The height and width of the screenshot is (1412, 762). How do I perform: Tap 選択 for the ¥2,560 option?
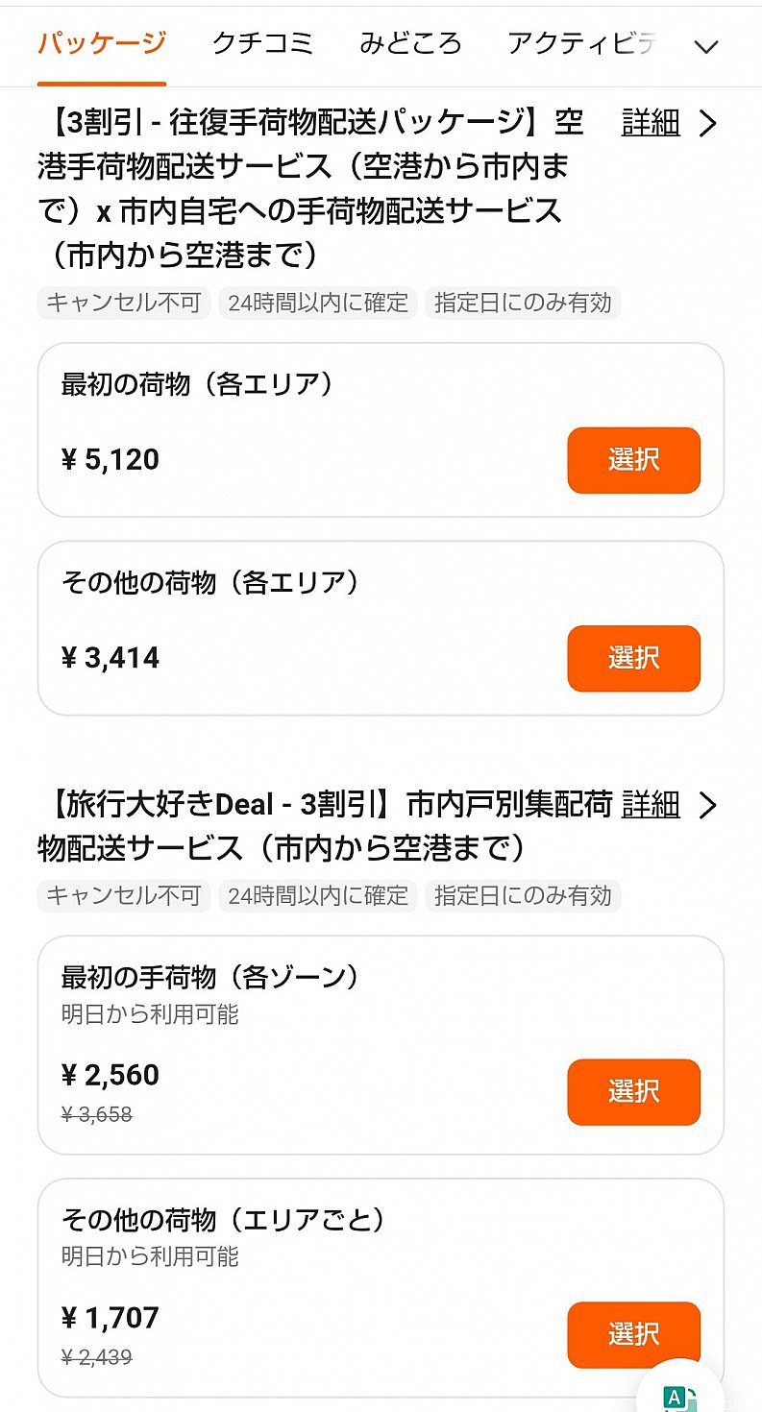633,1091
